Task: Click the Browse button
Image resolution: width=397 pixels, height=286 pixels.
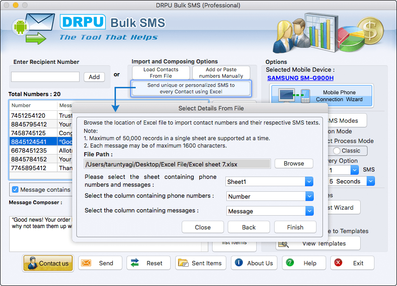Action: (293, 164)
